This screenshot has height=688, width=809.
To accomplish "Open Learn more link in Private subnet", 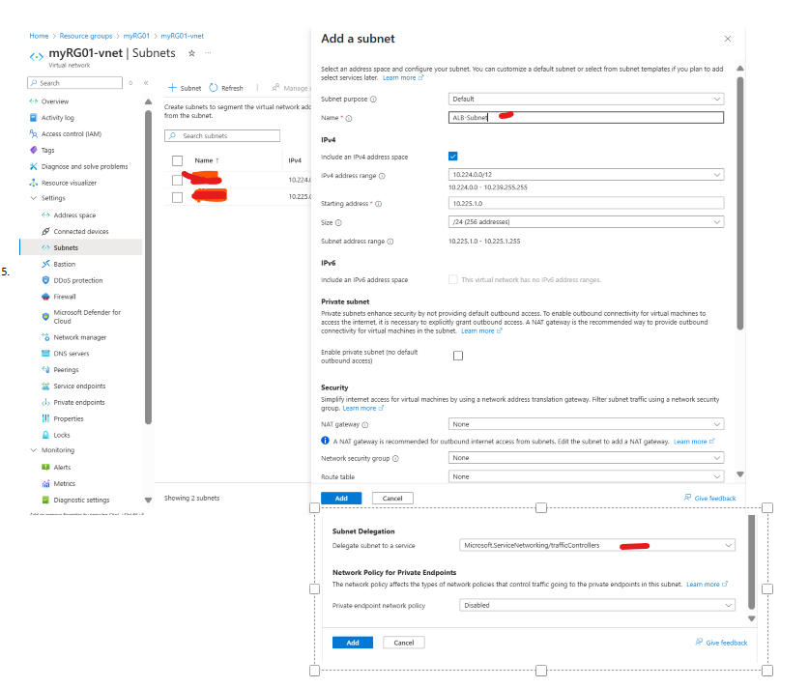I will 481,331.
